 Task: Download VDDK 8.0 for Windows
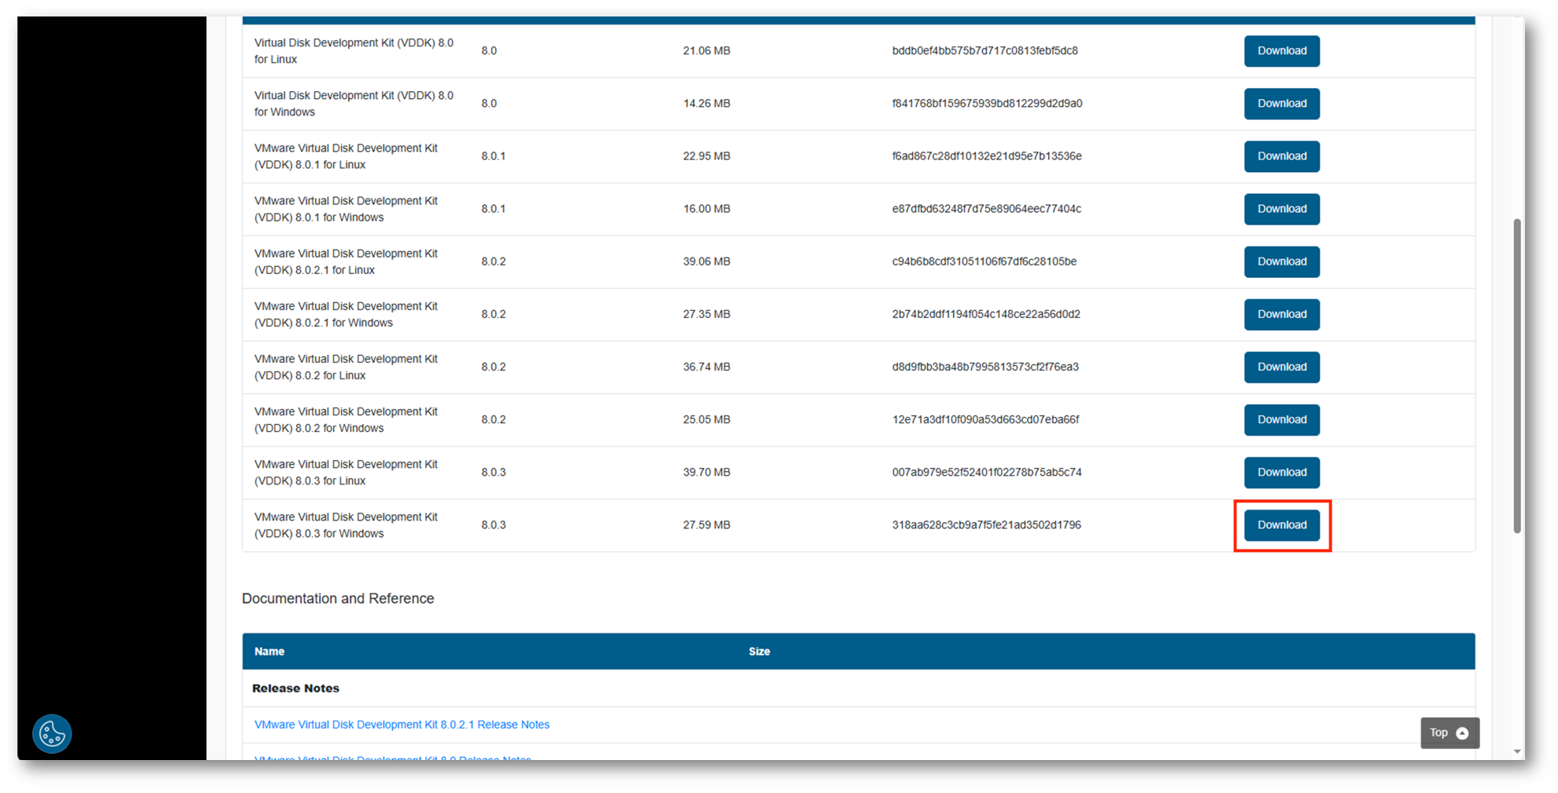click(x=1281, y=104)
